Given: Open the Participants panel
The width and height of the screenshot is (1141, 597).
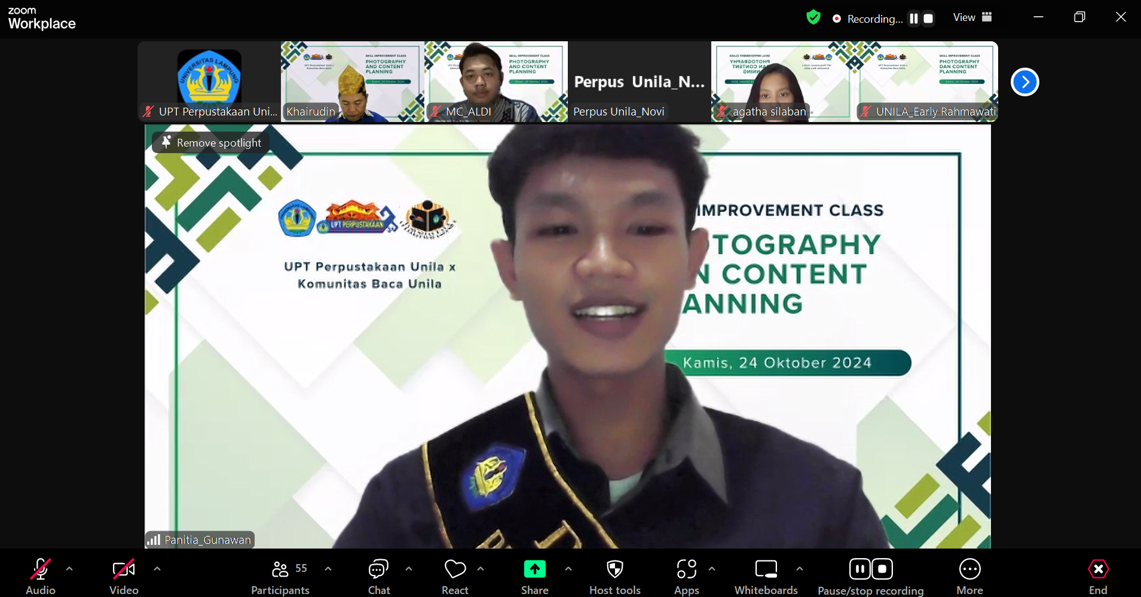Looking at the screenshot, I should click(280, 577).
